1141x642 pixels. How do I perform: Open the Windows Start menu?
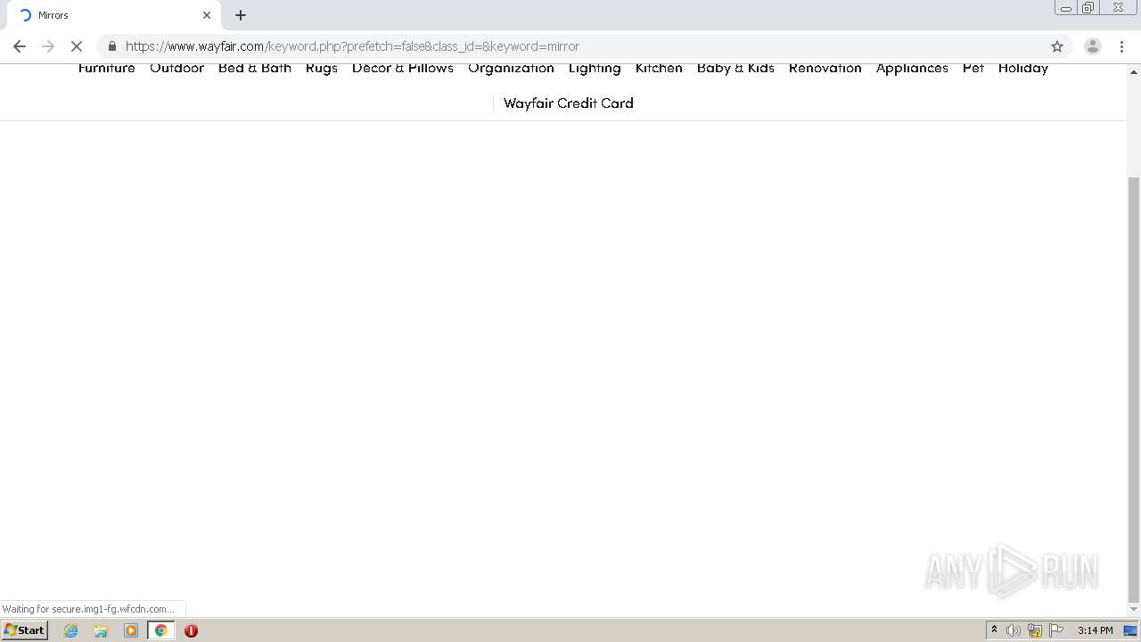click(25, 630)
